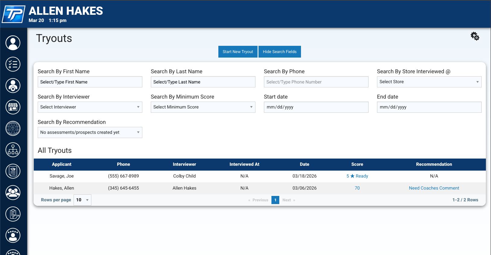
Task: Click the Start date field
Action: tap(316, 107)
